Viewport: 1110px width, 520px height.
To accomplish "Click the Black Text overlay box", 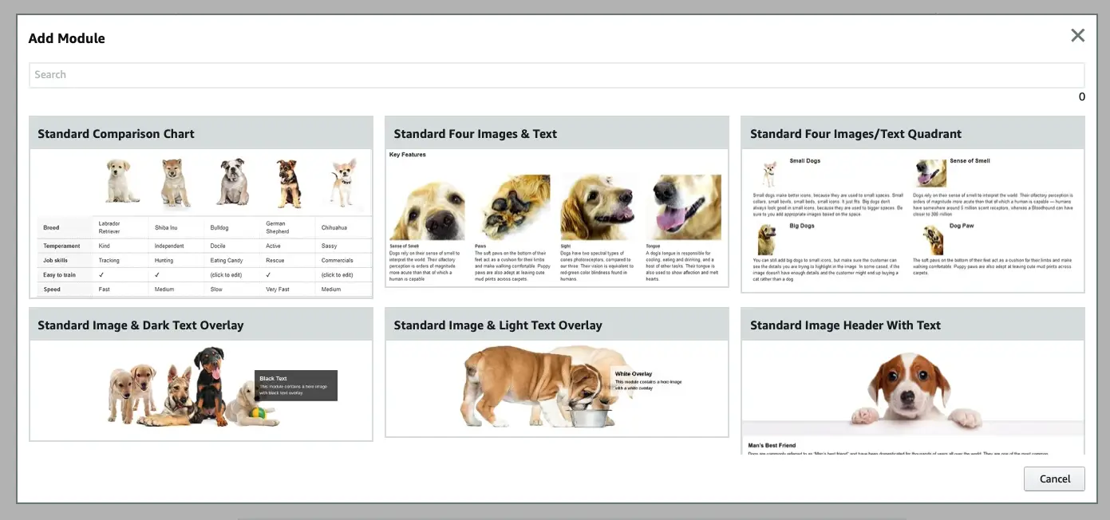I will click(296, 385).
